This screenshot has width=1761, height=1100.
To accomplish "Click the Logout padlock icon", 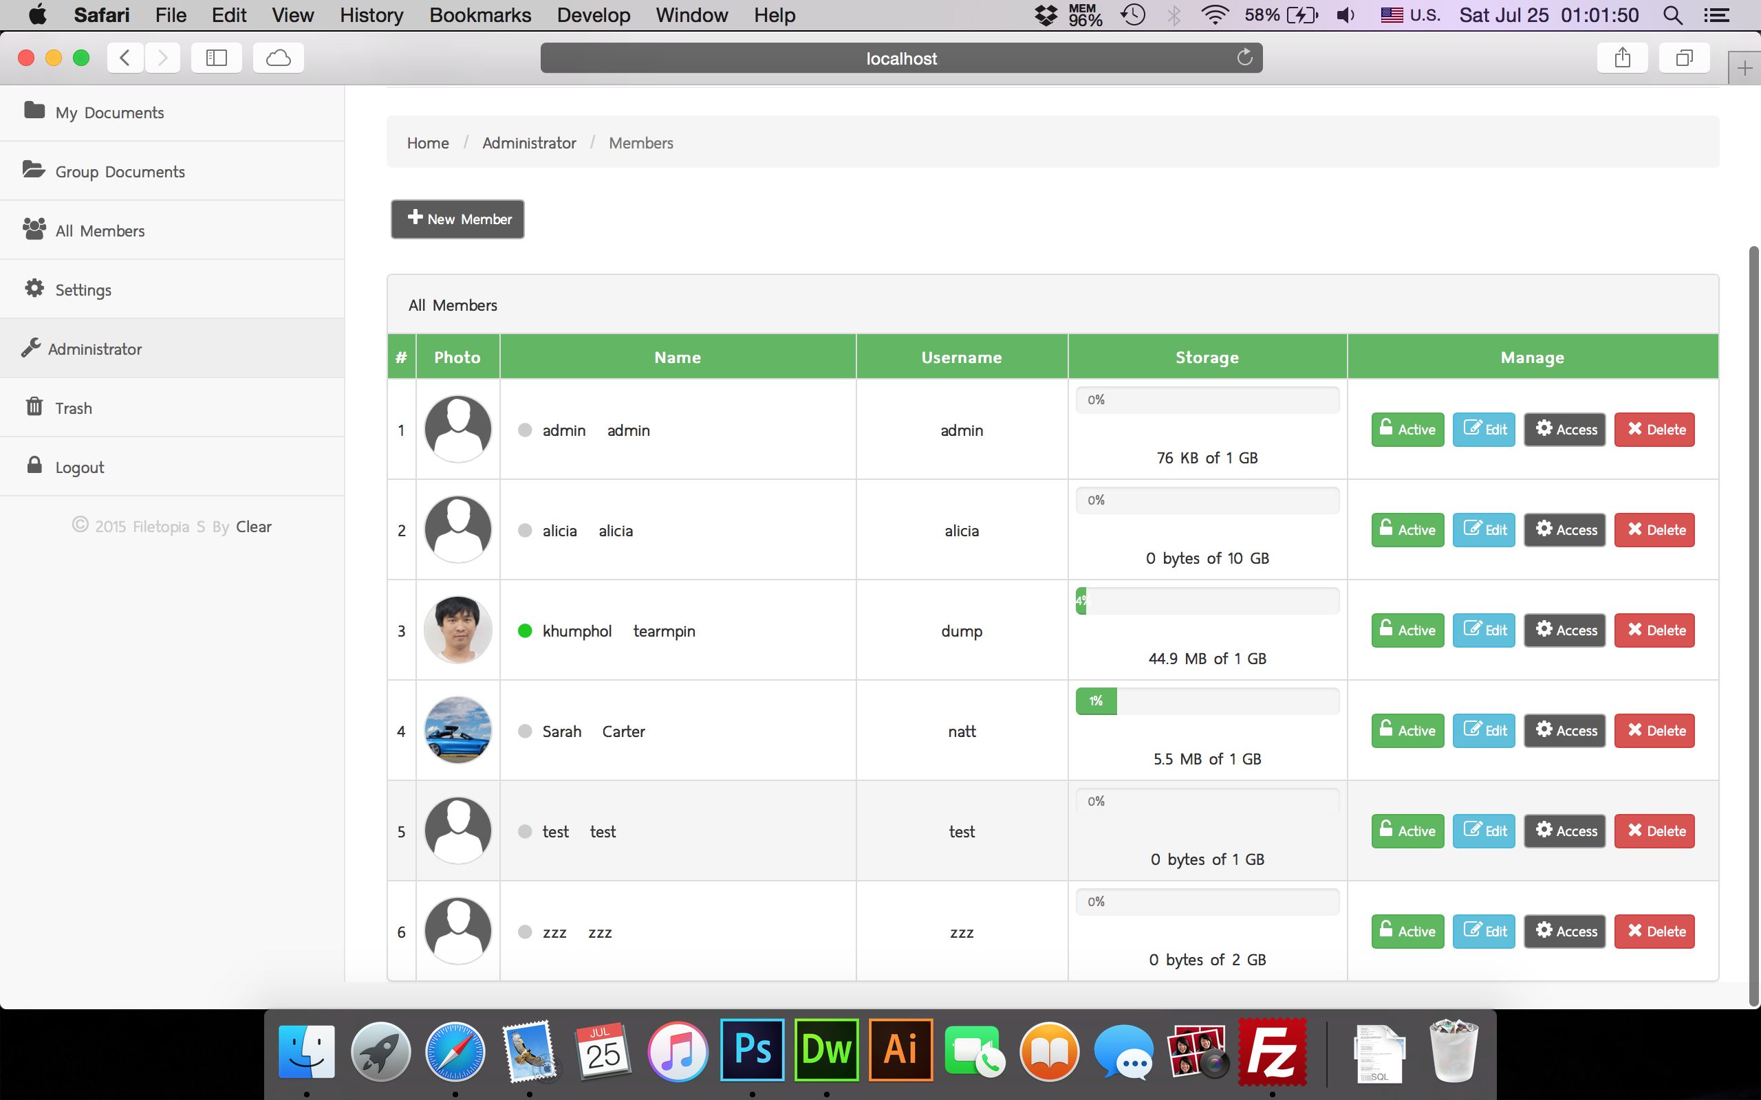I will pyautogui.click(x=34, y=465).
